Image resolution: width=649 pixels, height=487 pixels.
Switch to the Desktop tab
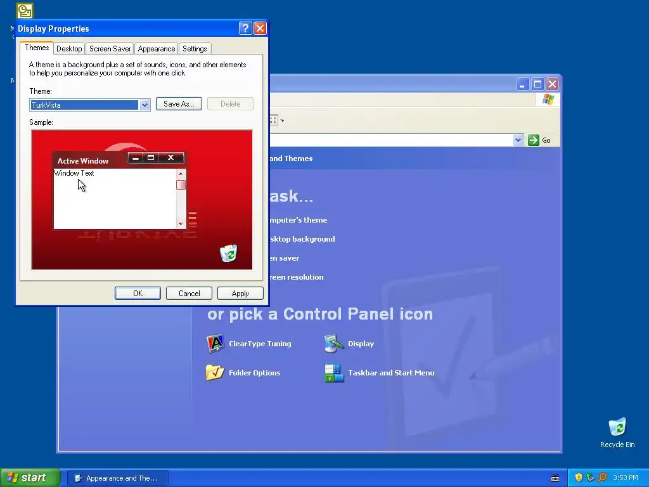click(x=69, y=48)
